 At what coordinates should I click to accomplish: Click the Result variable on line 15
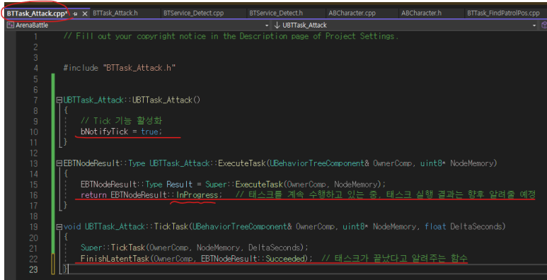pyautogui.click(x=179, y=184)
